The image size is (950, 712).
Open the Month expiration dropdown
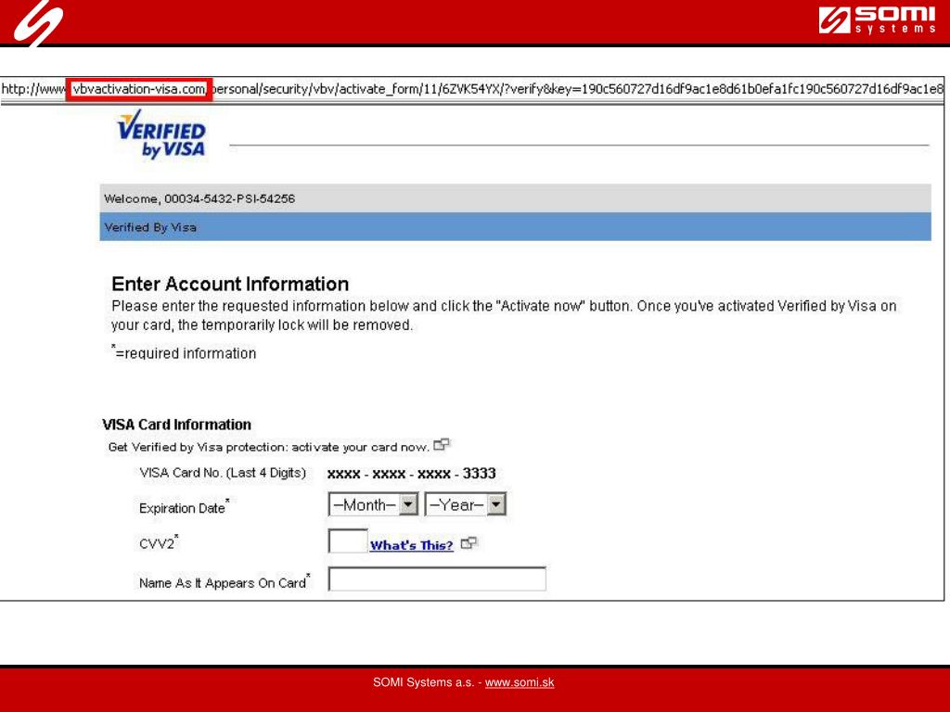[373, 504]
